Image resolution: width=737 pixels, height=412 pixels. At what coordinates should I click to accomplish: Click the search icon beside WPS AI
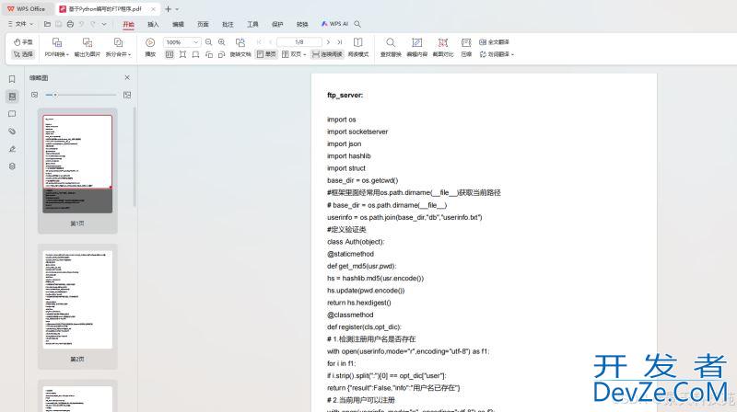click(x=357, y=24)
